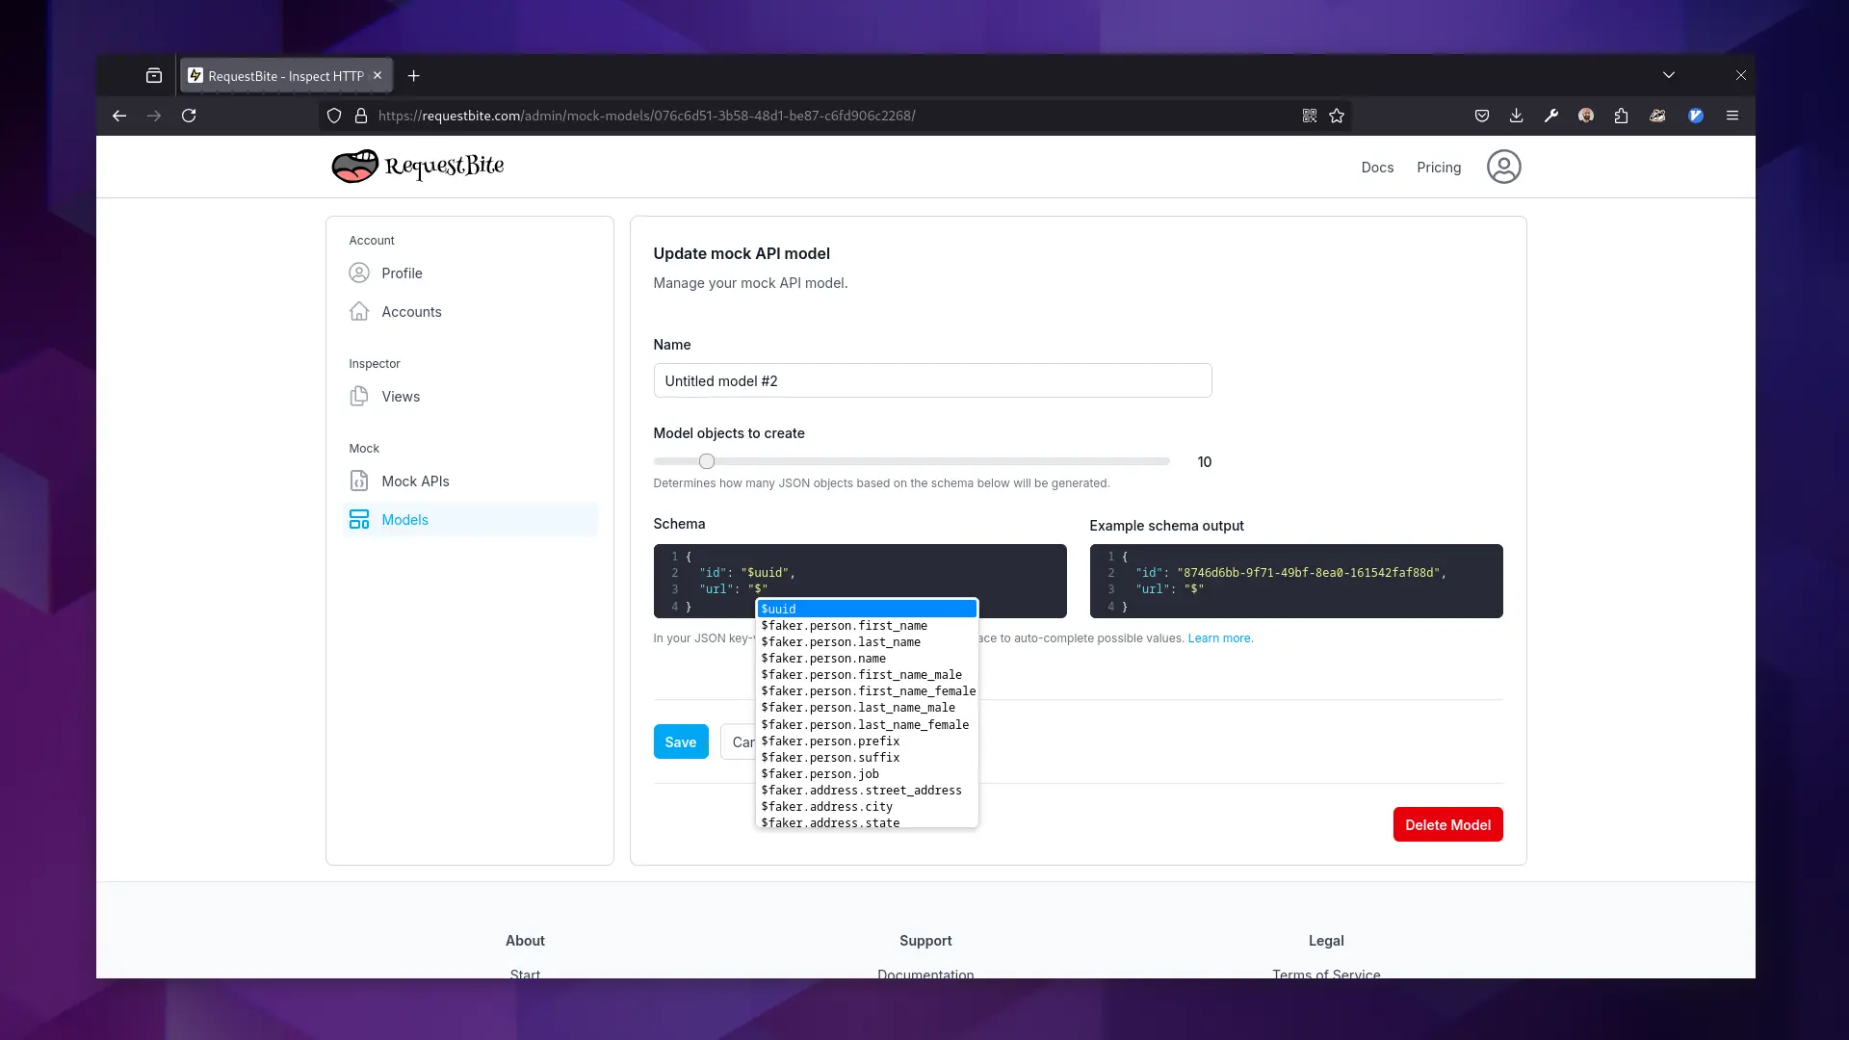
Task: Click the red Delete Model button
Action: click(x=1447, y=824)
